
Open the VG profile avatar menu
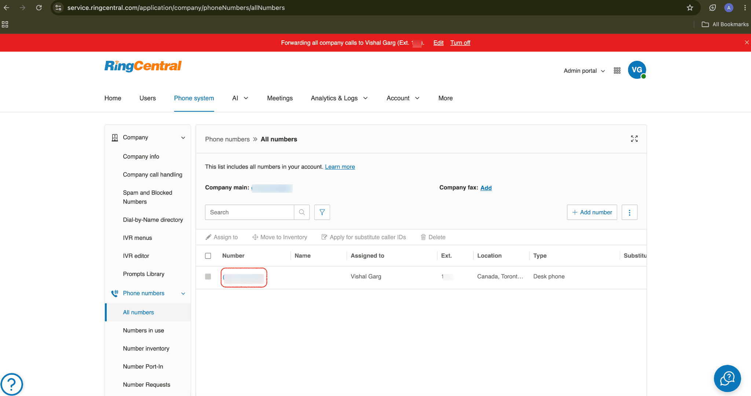[x=637, y=70]
